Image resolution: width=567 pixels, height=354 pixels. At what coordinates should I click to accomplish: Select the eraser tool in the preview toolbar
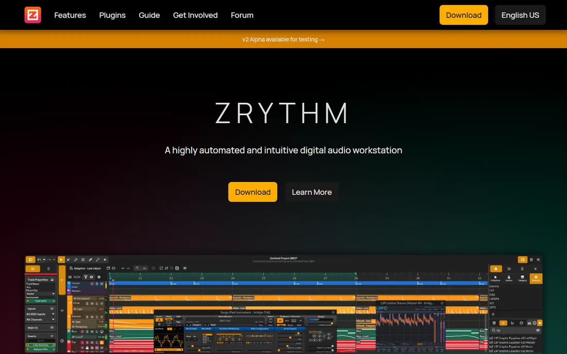(x=90, y=260)
